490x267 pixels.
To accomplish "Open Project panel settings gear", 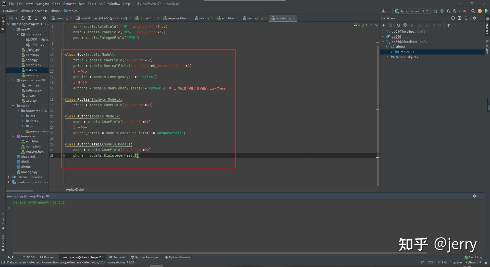I will (44, 18).
